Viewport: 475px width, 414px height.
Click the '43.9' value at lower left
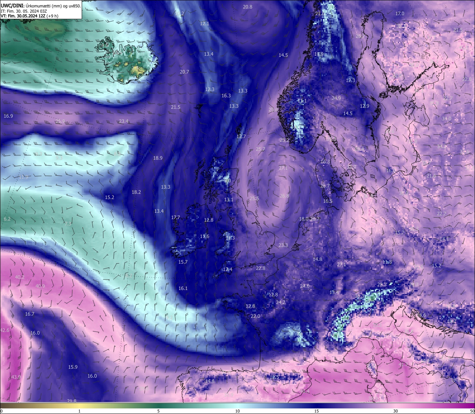(16, 377)
